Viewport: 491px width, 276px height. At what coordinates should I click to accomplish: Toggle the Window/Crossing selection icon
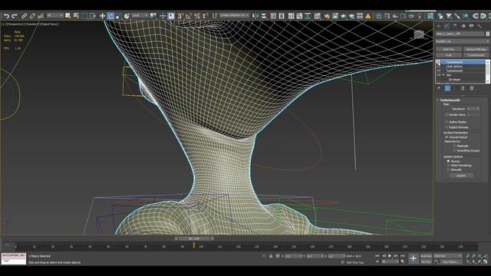click(x=93, y=15)
